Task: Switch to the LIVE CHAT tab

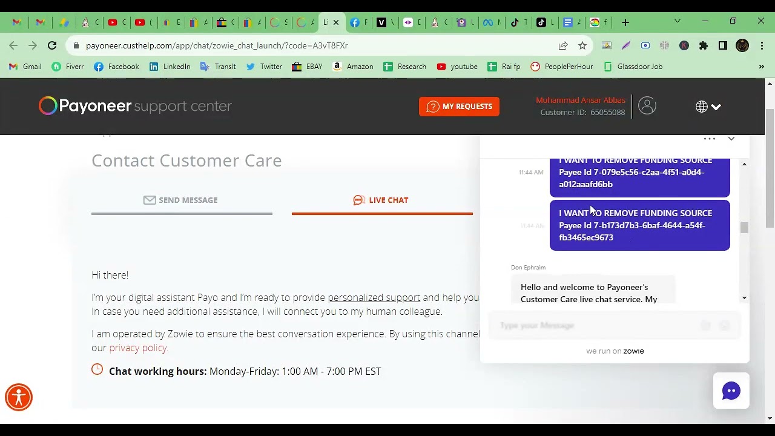Action: coord(381,200)
